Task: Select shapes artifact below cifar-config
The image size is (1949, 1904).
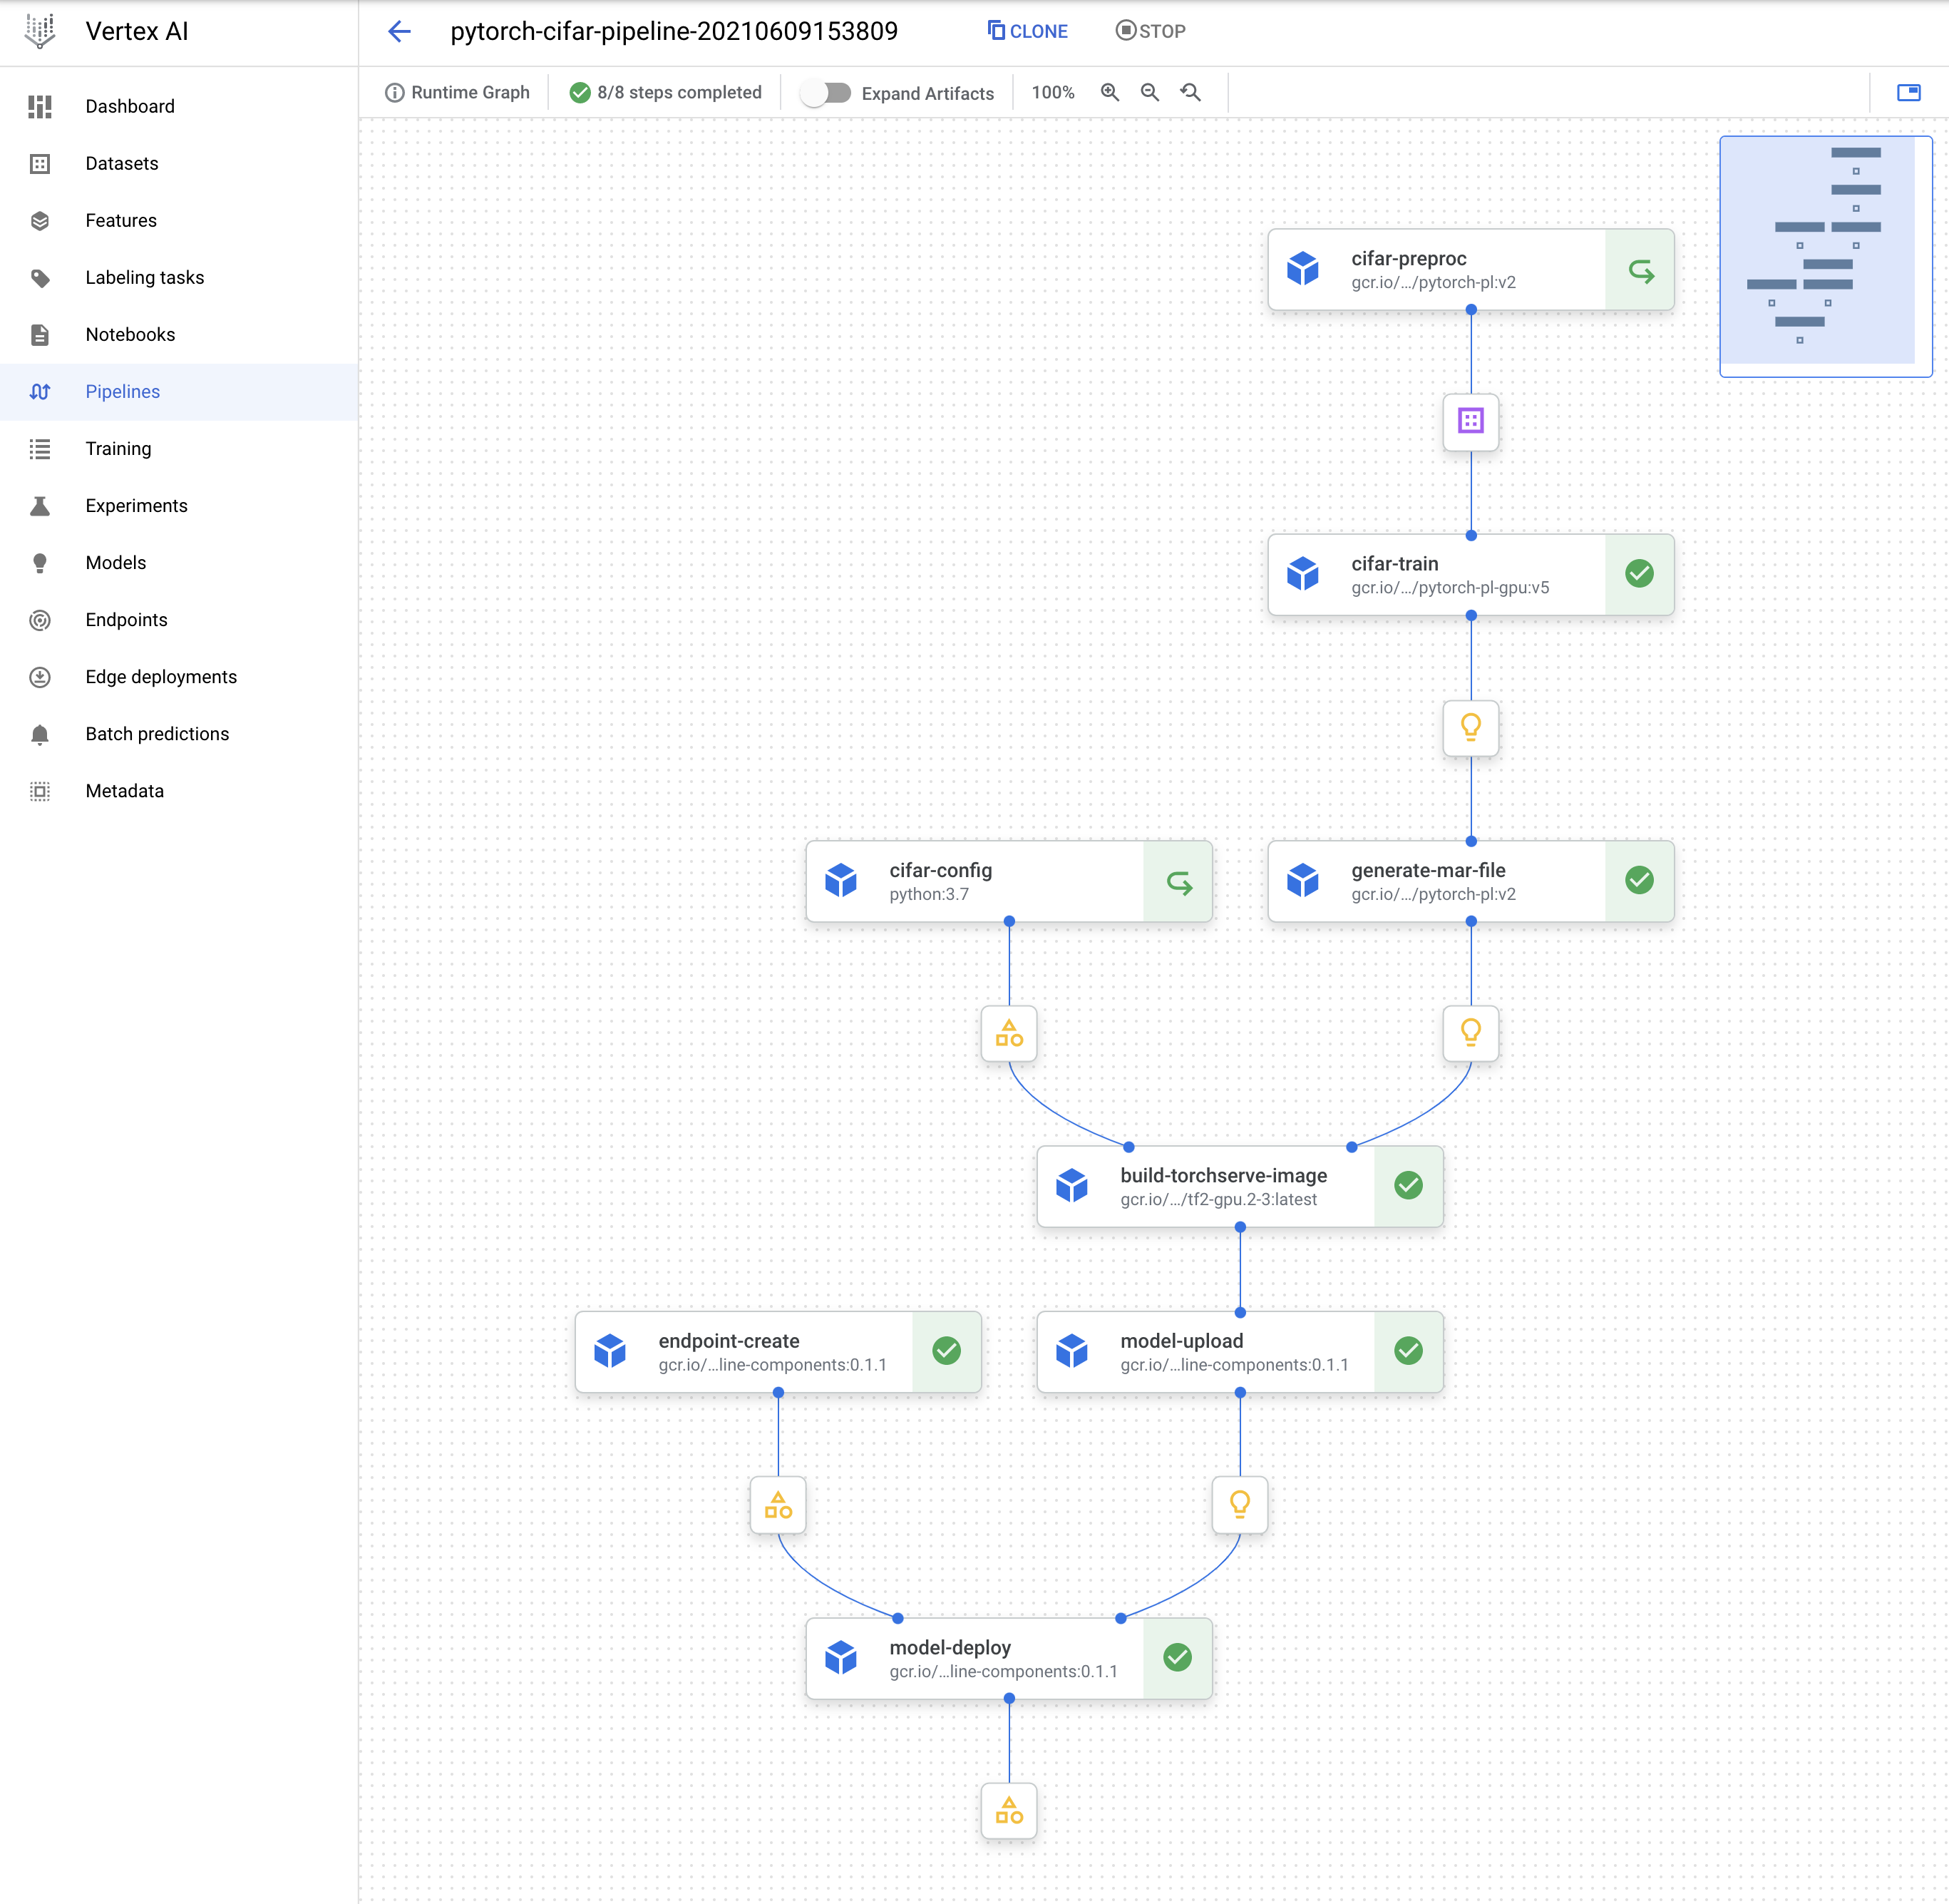Action: click(1009, 1033)
